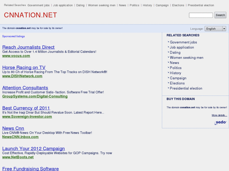
Task: Select Women seeking men in sidebar list
Action: tap(186, 58)
